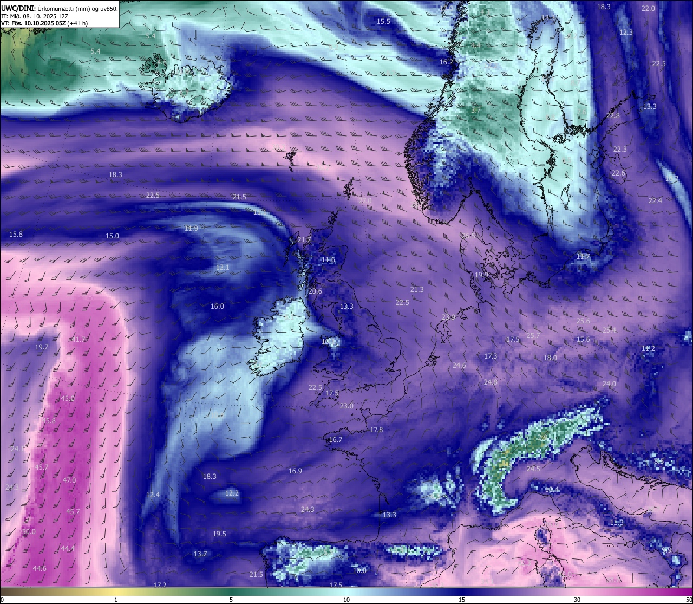The height and width of the screenshot is (604, 693).
Task: Click the '45.0' value label
Action: pyautogui.click(x=68, y=399)
